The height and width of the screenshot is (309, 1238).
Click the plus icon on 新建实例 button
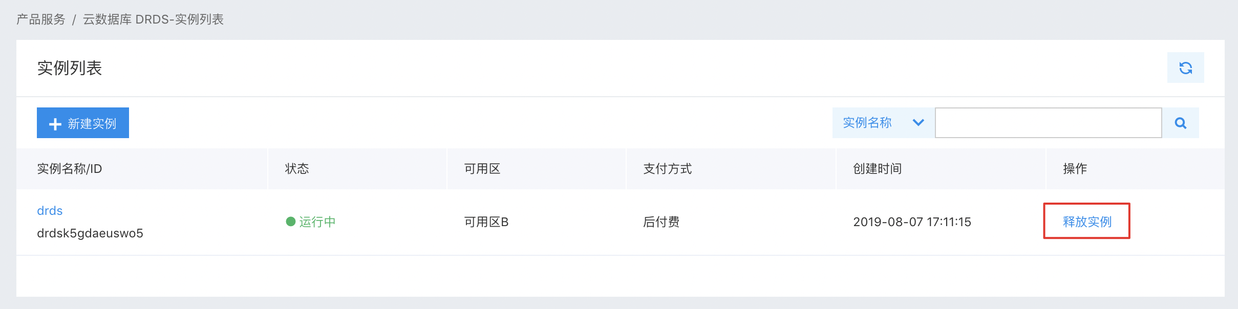[55, 124]
